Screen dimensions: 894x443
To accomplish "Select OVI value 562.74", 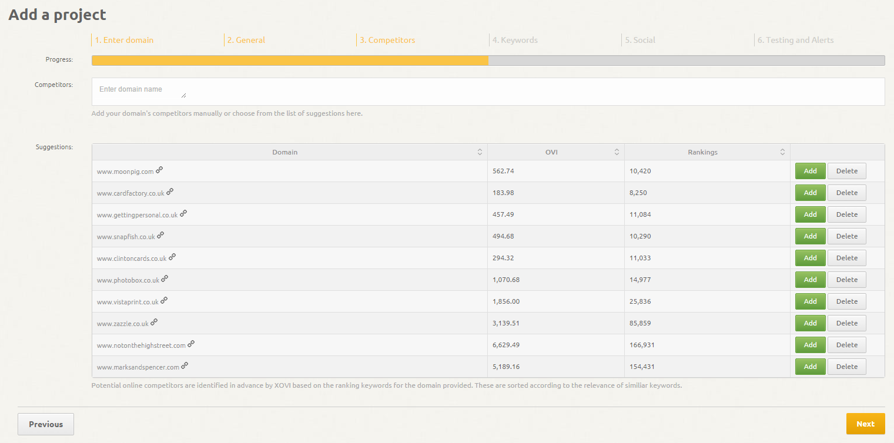I will pyautogui.click(x=503, y=171).
